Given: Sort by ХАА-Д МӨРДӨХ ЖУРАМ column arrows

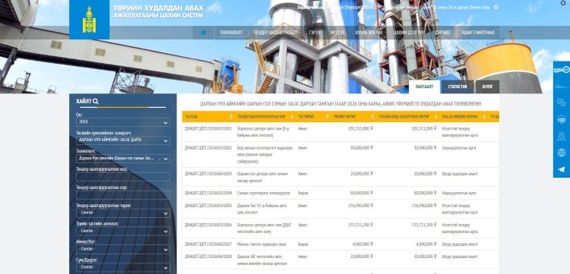Looking at the screenshot, I should coord(485,117).
